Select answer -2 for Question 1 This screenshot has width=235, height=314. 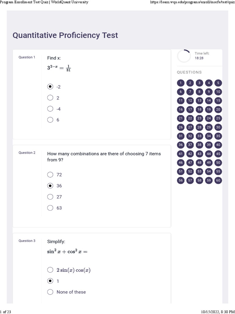tap(50, 87)
